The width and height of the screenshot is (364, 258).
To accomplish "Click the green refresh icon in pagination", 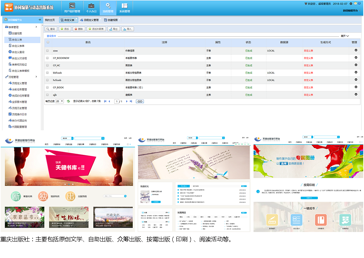I will [68, 101].
